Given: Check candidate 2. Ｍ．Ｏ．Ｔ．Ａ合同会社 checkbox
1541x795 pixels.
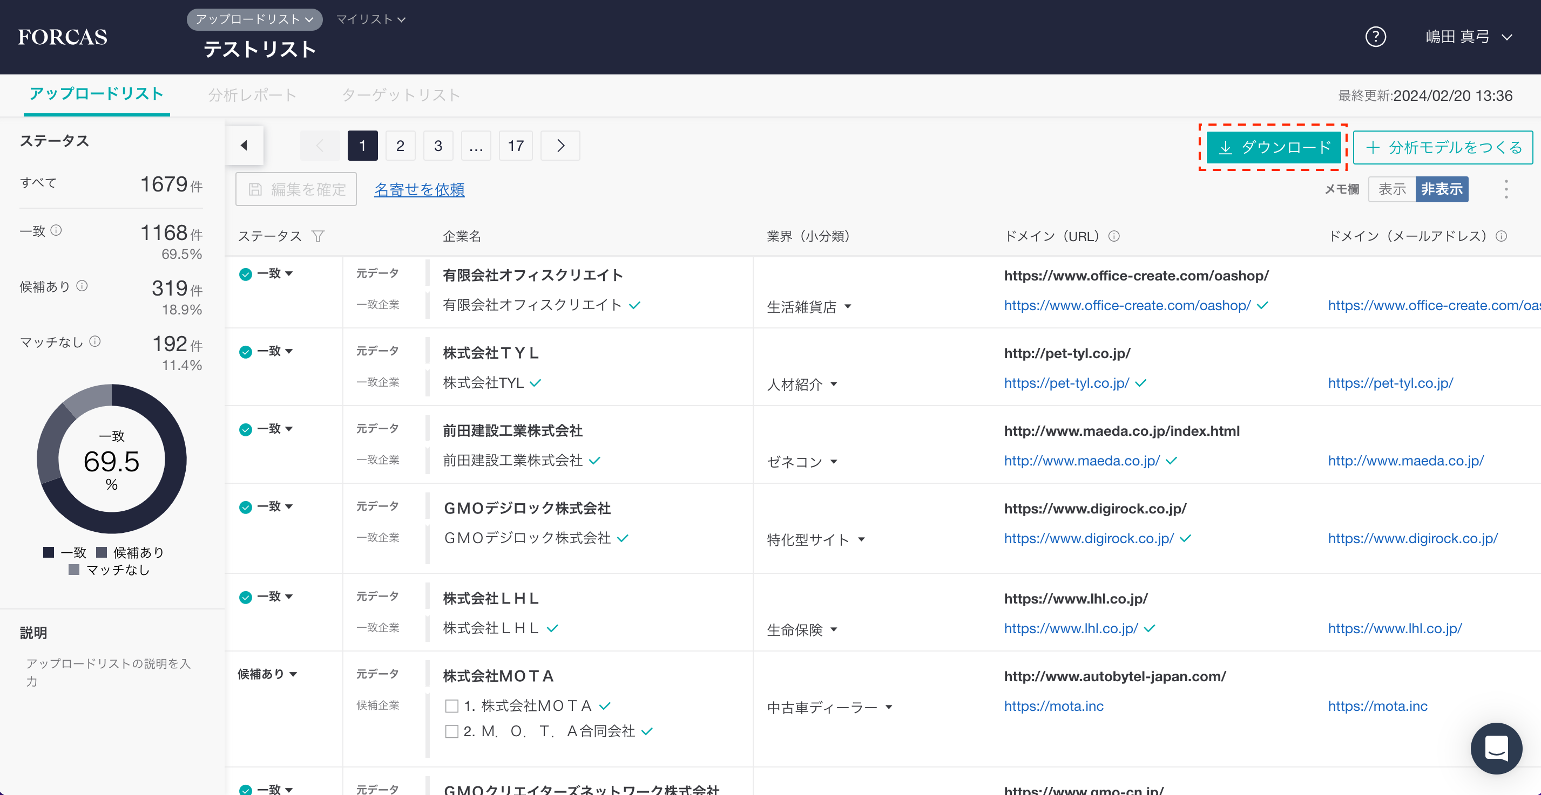Looking at the screenshot, I should (451, 731).
